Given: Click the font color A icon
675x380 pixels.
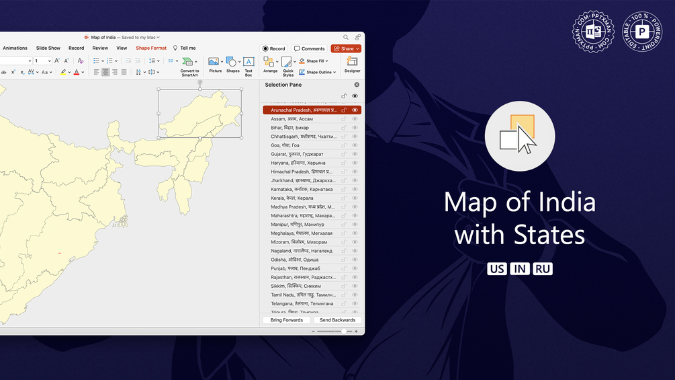Looking at the screenshot, I should click(77, 72).
